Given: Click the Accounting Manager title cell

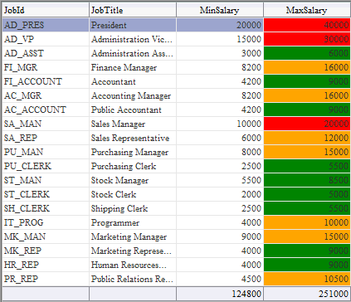Looking at the screenshot, I should [x=133, y=95].
